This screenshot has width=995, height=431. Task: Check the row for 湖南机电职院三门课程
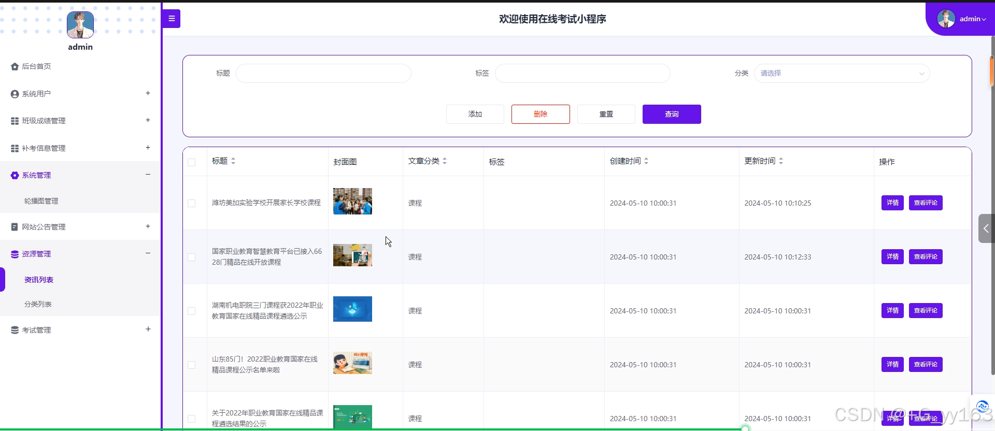(192, 311)
